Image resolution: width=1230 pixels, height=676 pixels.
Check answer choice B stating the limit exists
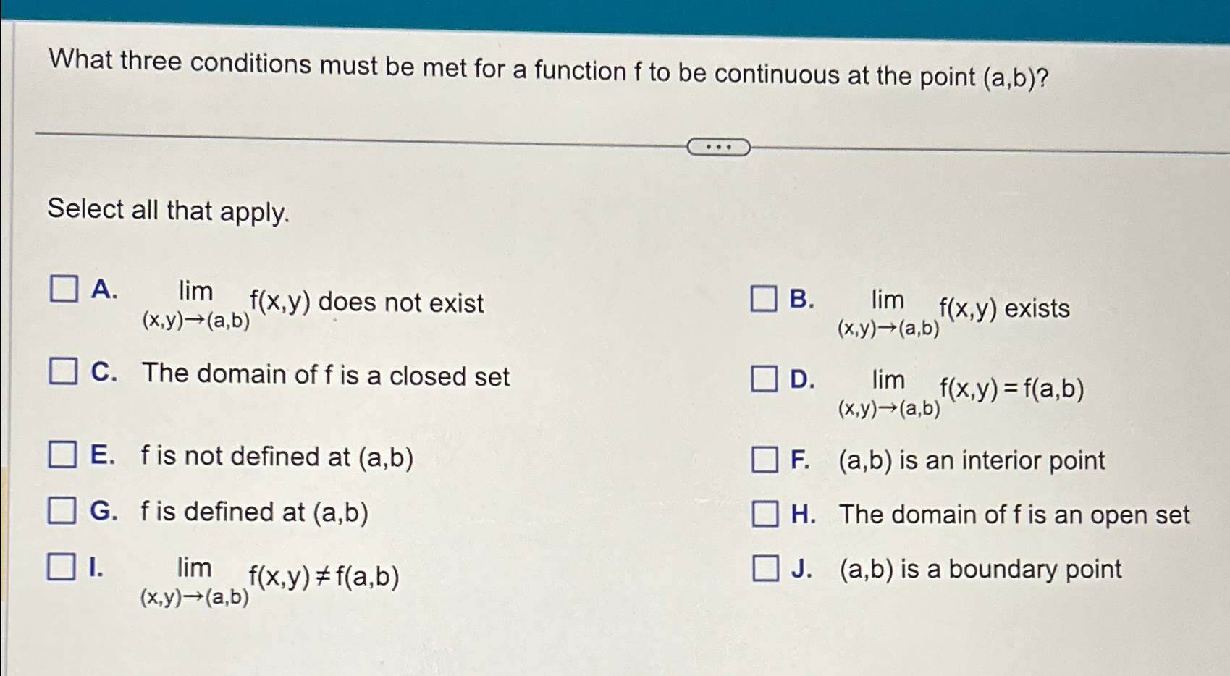765,298
